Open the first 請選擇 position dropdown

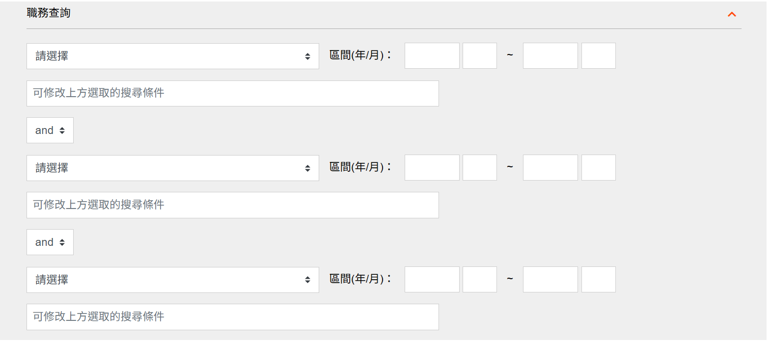[172, 56]
